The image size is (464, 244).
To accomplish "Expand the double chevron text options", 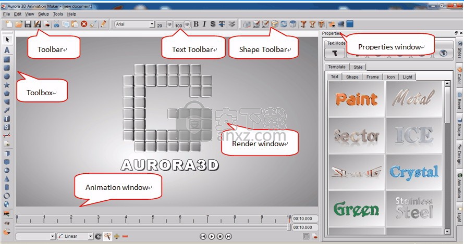I will (232, 24).
